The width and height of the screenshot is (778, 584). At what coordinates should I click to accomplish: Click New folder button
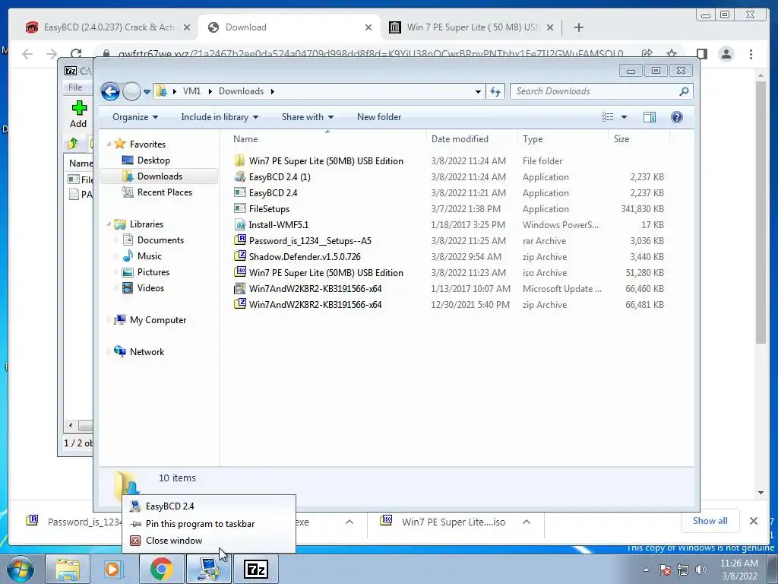point(379,117)
